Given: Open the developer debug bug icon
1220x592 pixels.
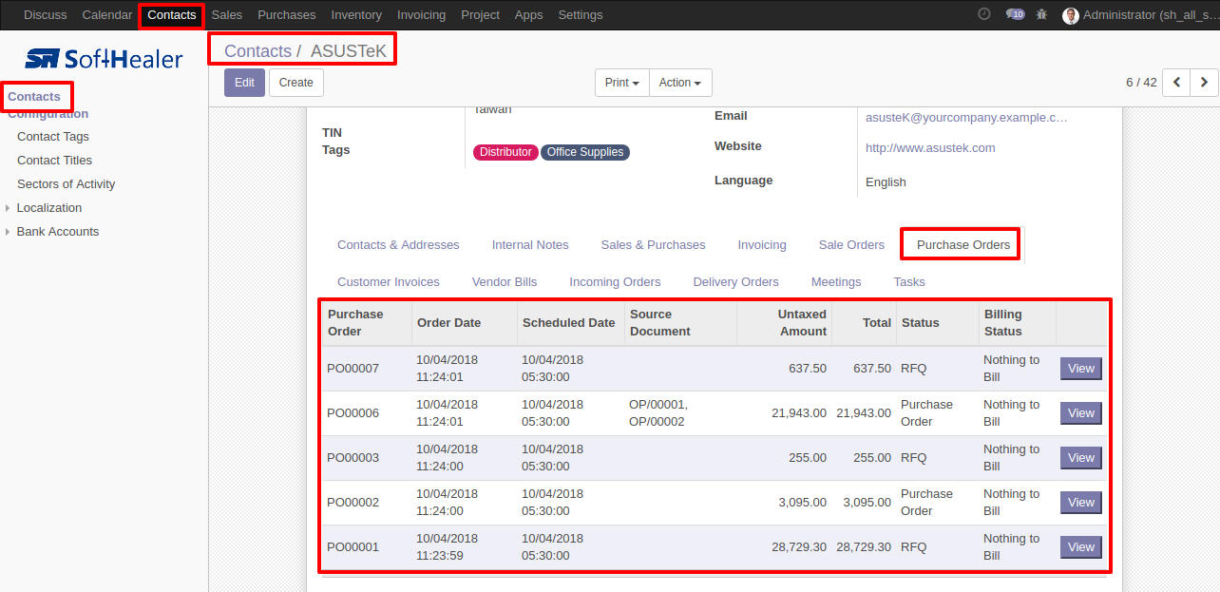Looking at the screenshot, I should tap(1042, 14).
